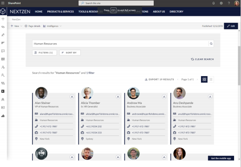Open the SharePoint app launcher waffle icon

coord(3,3)
